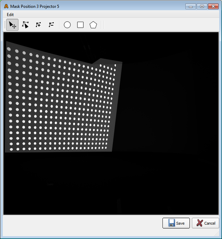
Task: Select the move/select shape tool
Action: (x=12, y=25)
